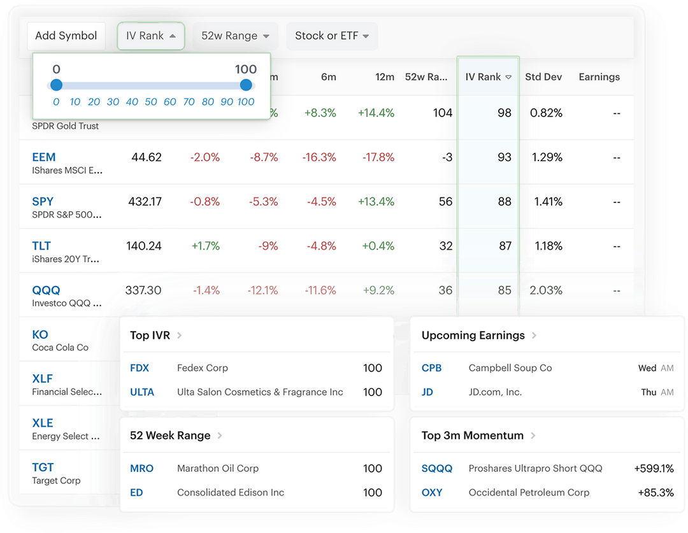The height and width of the screenshot is (533, 688).
Task: Collapse the open IV Rank filter panel
Action: (x=151, y=36)
